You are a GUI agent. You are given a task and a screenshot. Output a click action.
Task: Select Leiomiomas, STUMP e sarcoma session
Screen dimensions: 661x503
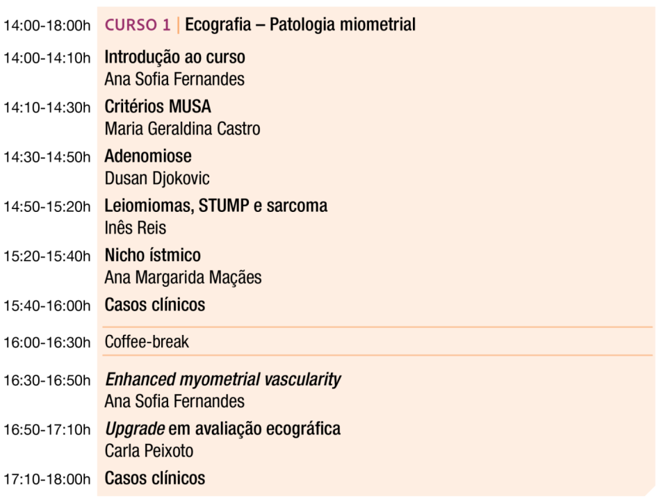pyautogui.click(x=215, y=206)
